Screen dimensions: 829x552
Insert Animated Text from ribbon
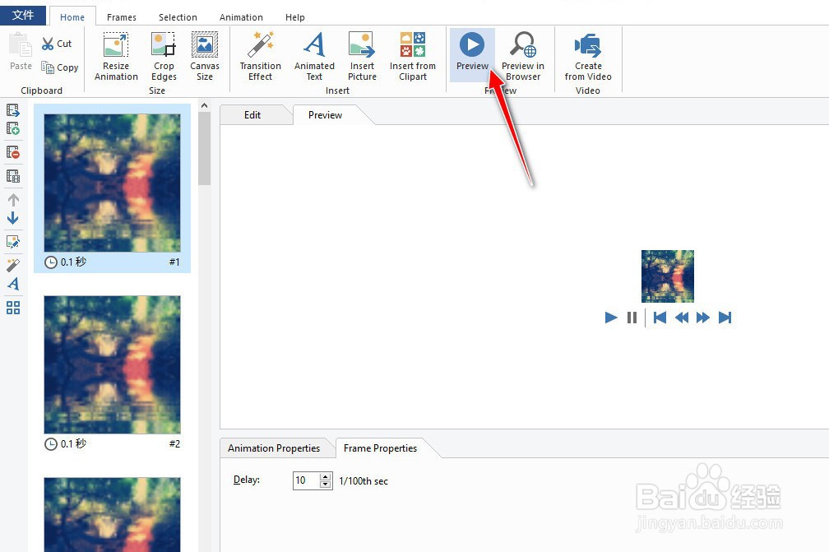pos(314,56)
